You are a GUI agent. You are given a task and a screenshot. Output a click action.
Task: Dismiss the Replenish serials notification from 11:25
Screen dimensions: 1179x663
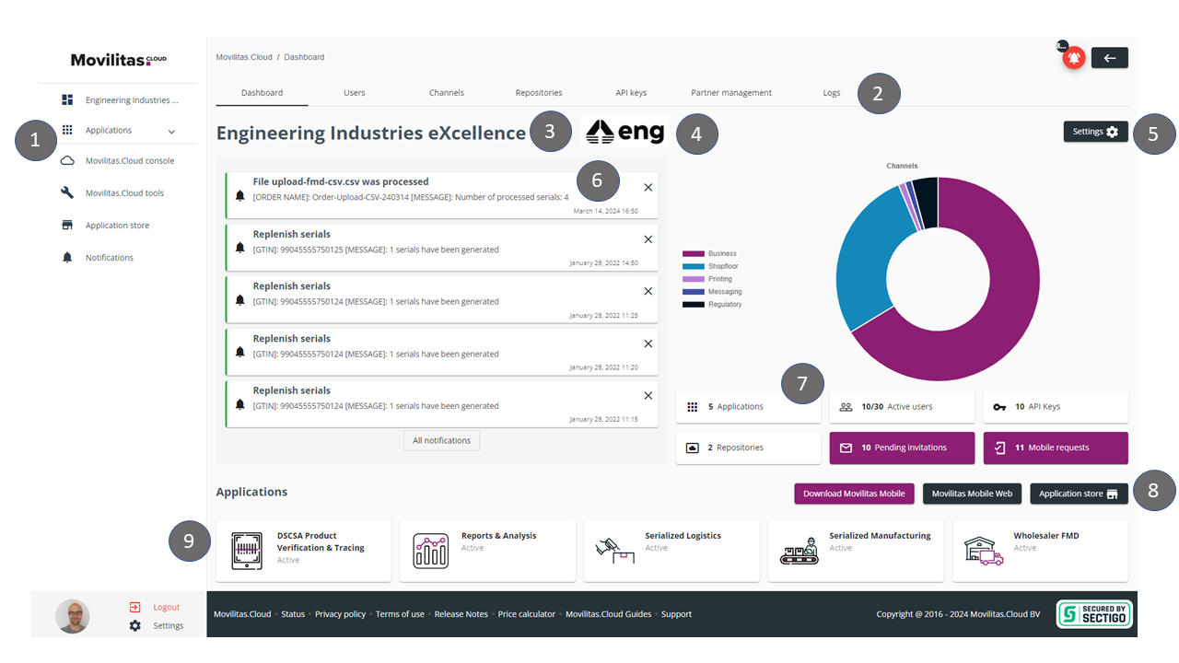pyautogui.click(x=648, y=291)
